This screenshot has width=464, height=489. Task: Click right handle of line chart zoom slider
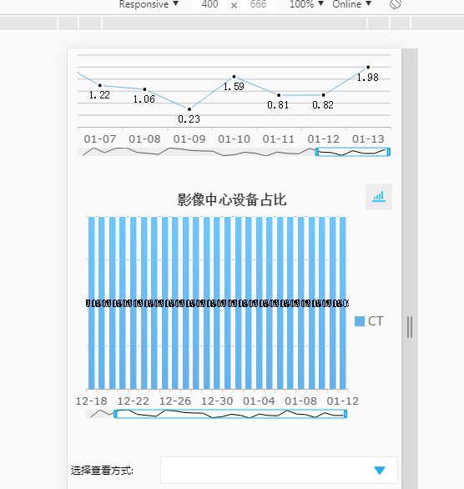tap(389, 152)
